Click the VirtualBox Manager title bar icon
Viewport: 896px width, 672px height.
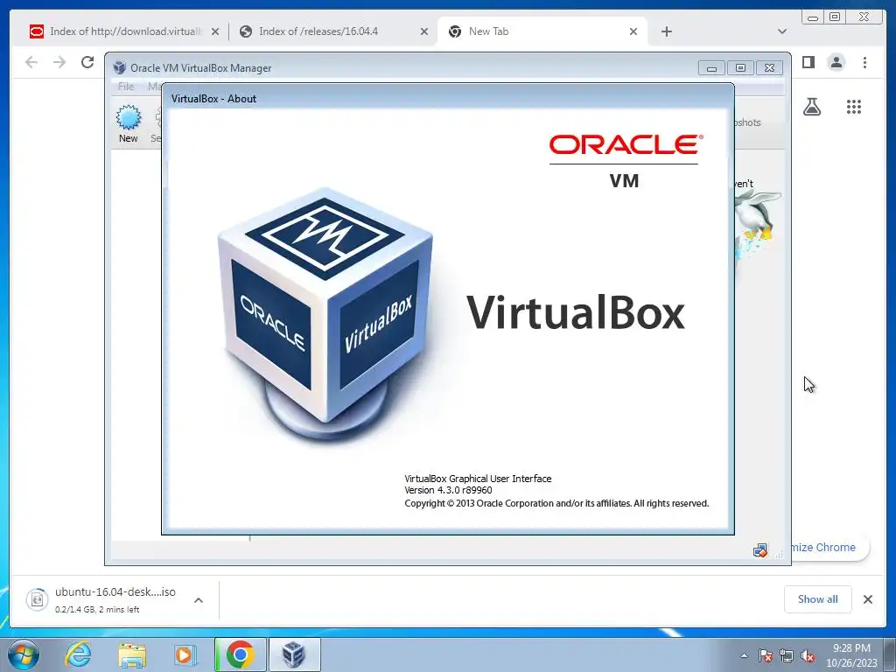coord(119,67)
